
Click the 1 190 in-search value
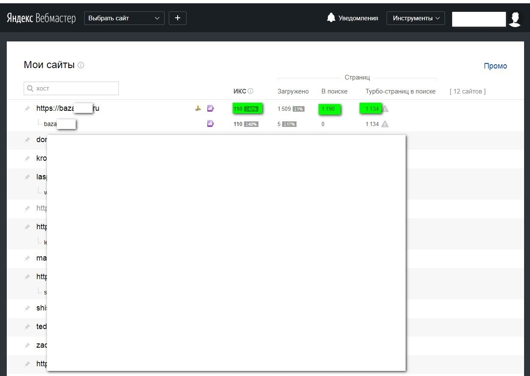(328, 109)
